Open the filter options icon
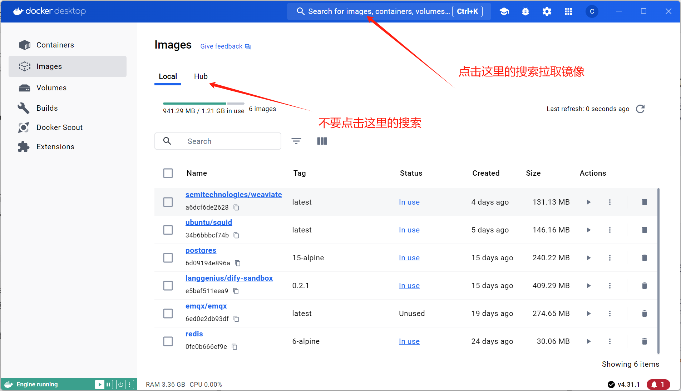The image size is (681, 391). tap(296, 141)
